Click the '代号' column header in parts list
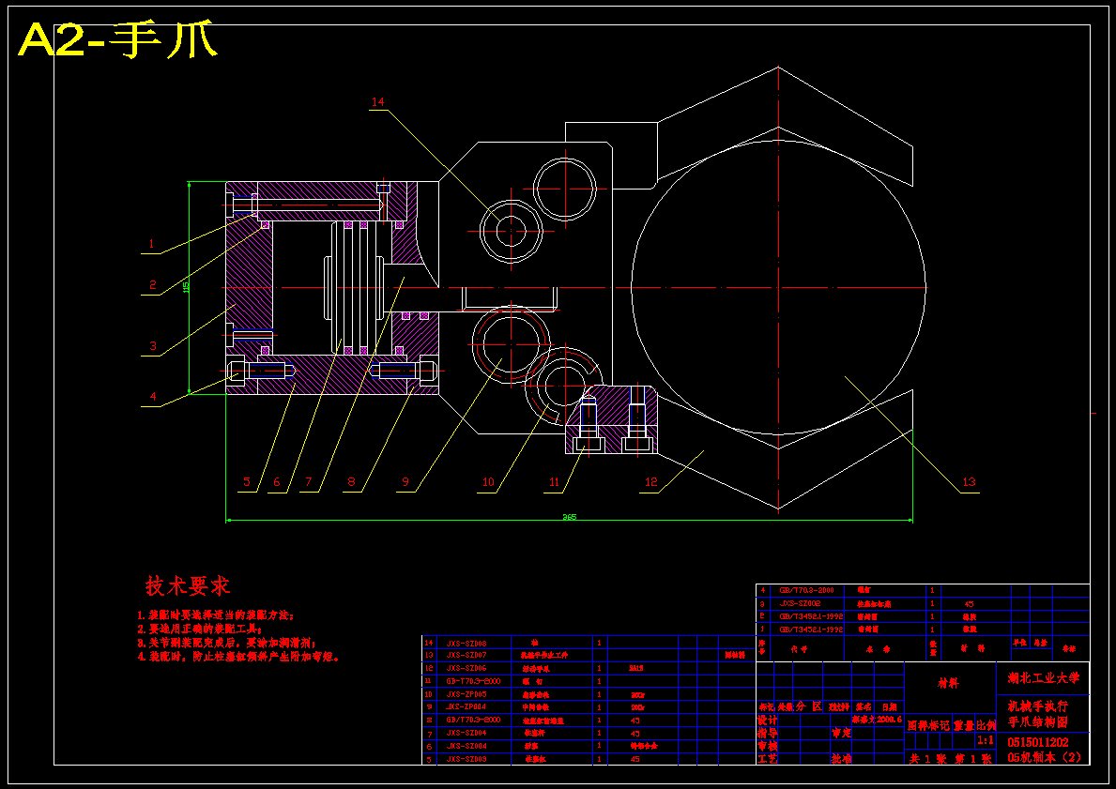 click(800, 649)
